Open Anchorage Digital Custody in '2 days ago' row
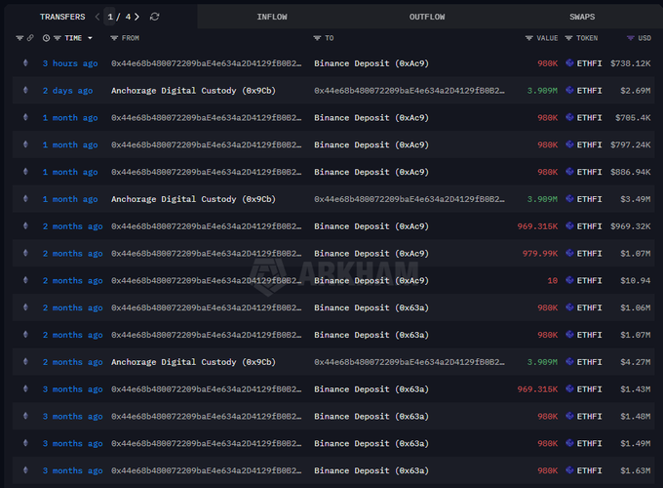Screen dimensions: 663x488 pyautogui.click(x=193, y=91)
